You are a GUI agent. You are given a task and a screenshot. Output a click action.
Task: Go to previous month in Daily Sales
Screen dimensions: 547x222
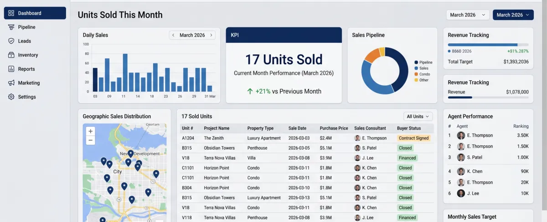[174, 35]
